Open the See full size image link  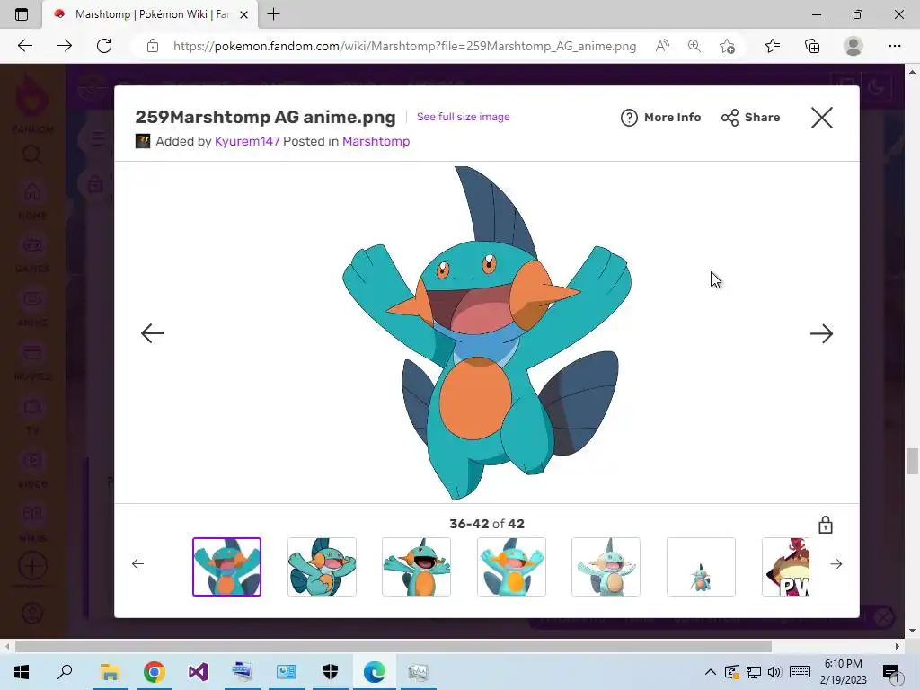tap(463, 117)
